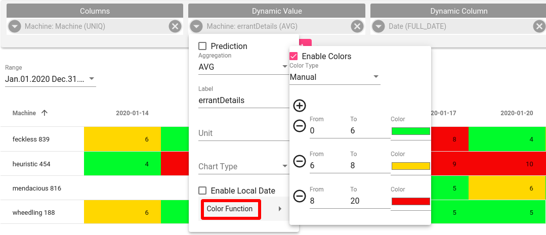Click the errantDetails Label input field
Screen dimensions: 546x235
[x=243, y=101]
